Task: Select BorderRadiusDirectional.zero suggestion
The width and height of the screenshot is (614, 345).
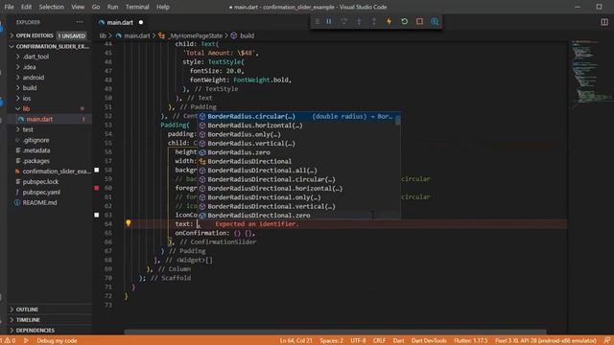Action: point(295,216)
